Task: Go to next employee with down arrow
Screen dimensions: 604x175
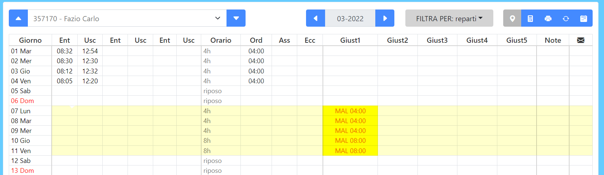Action: point(236,18)
